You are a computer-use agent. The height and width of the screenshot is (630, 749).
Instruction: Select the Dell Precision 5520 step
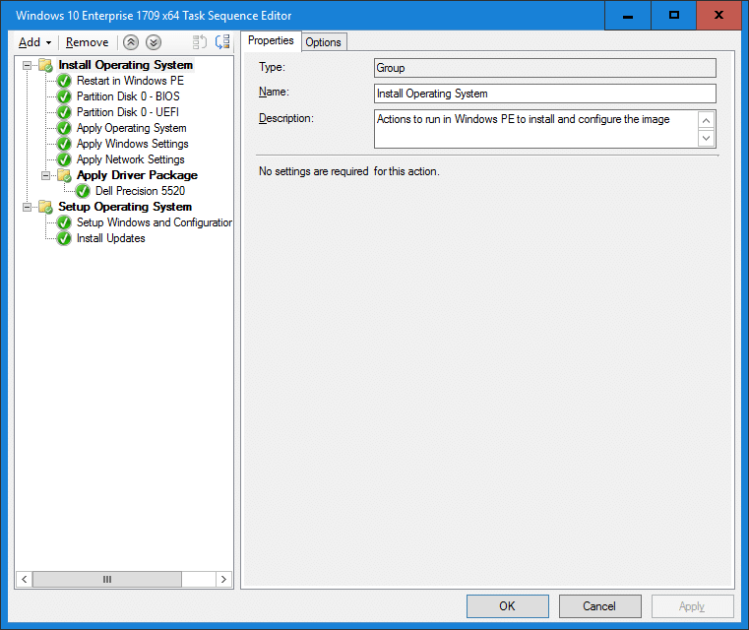(140, 191)
